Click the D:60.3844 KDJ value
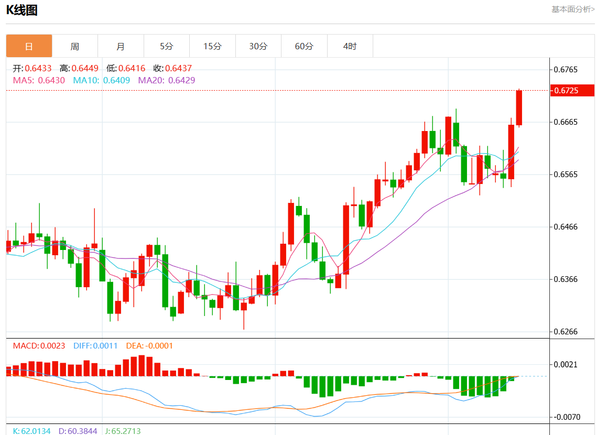This screenshot has width=596, height=435. (x=78, y=431)
